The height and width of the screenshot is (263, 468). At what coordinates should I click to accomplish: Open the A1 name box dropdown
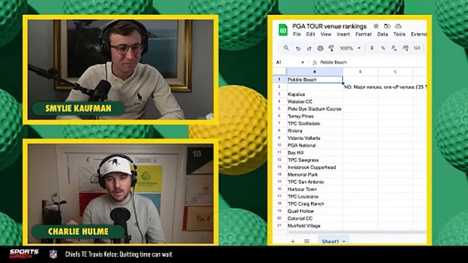tap(302, 62)
